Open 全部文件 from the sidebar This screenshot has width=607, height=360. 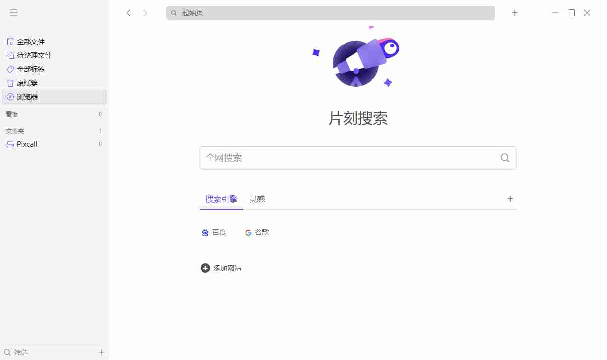(x=30, y=41)
